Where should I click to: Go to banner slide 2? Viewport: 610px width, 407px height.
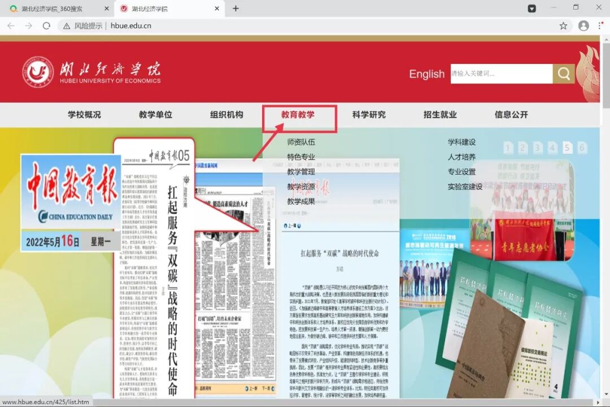(x=523, y=148)
